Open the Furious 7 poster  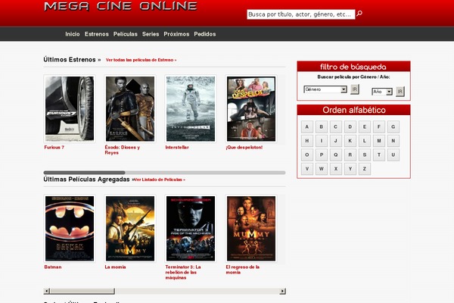click(70, 109)
